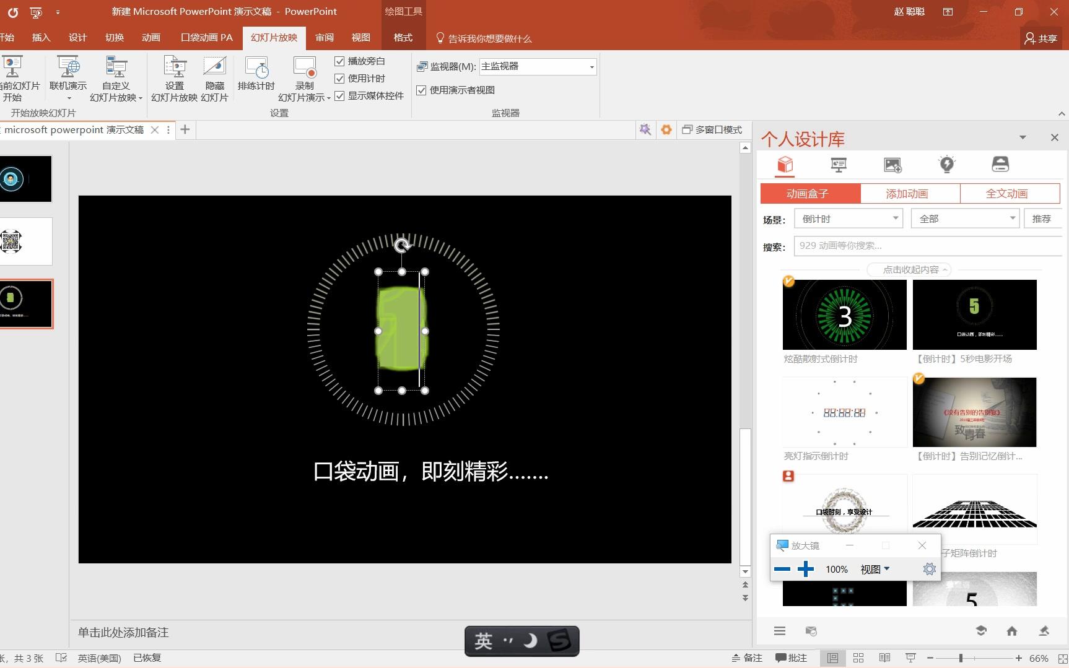1069x668 pixels.
Task: Toggle Use Timings (使用计时) checkbox
Action: click(x=339, y=79)
